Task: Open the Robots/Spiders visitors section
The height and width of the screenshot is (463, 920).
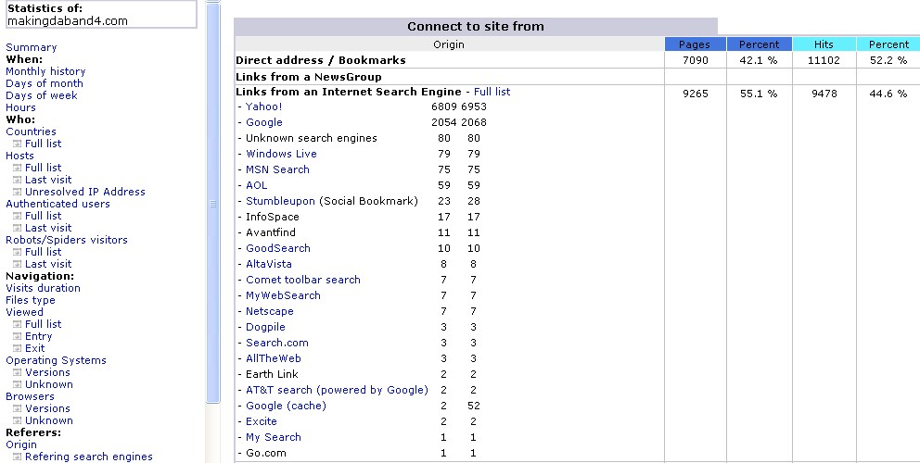Action: pyautogui.click(x=67, y=240)
